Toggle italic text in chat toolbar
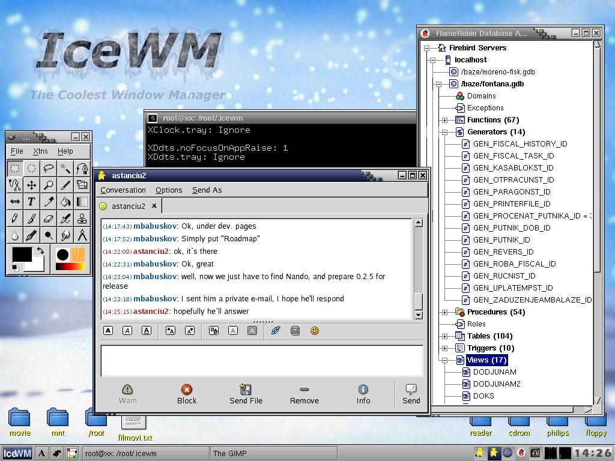Image resolution: width=615 pixels, height=461 pixels. tap(127, 331)
